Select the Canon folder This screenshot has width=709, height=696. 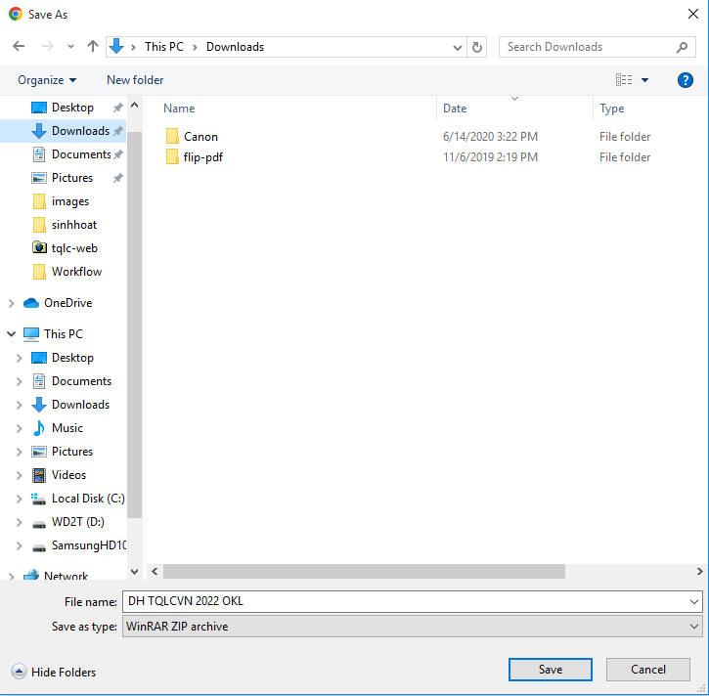pyautogui.click(x=200, y=137)
